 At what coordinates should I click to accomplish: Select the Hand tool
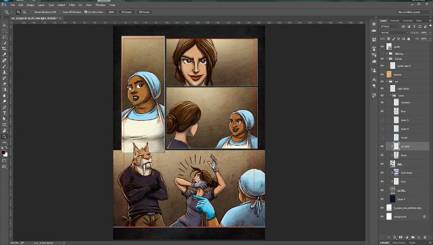[x=4, y=130]
